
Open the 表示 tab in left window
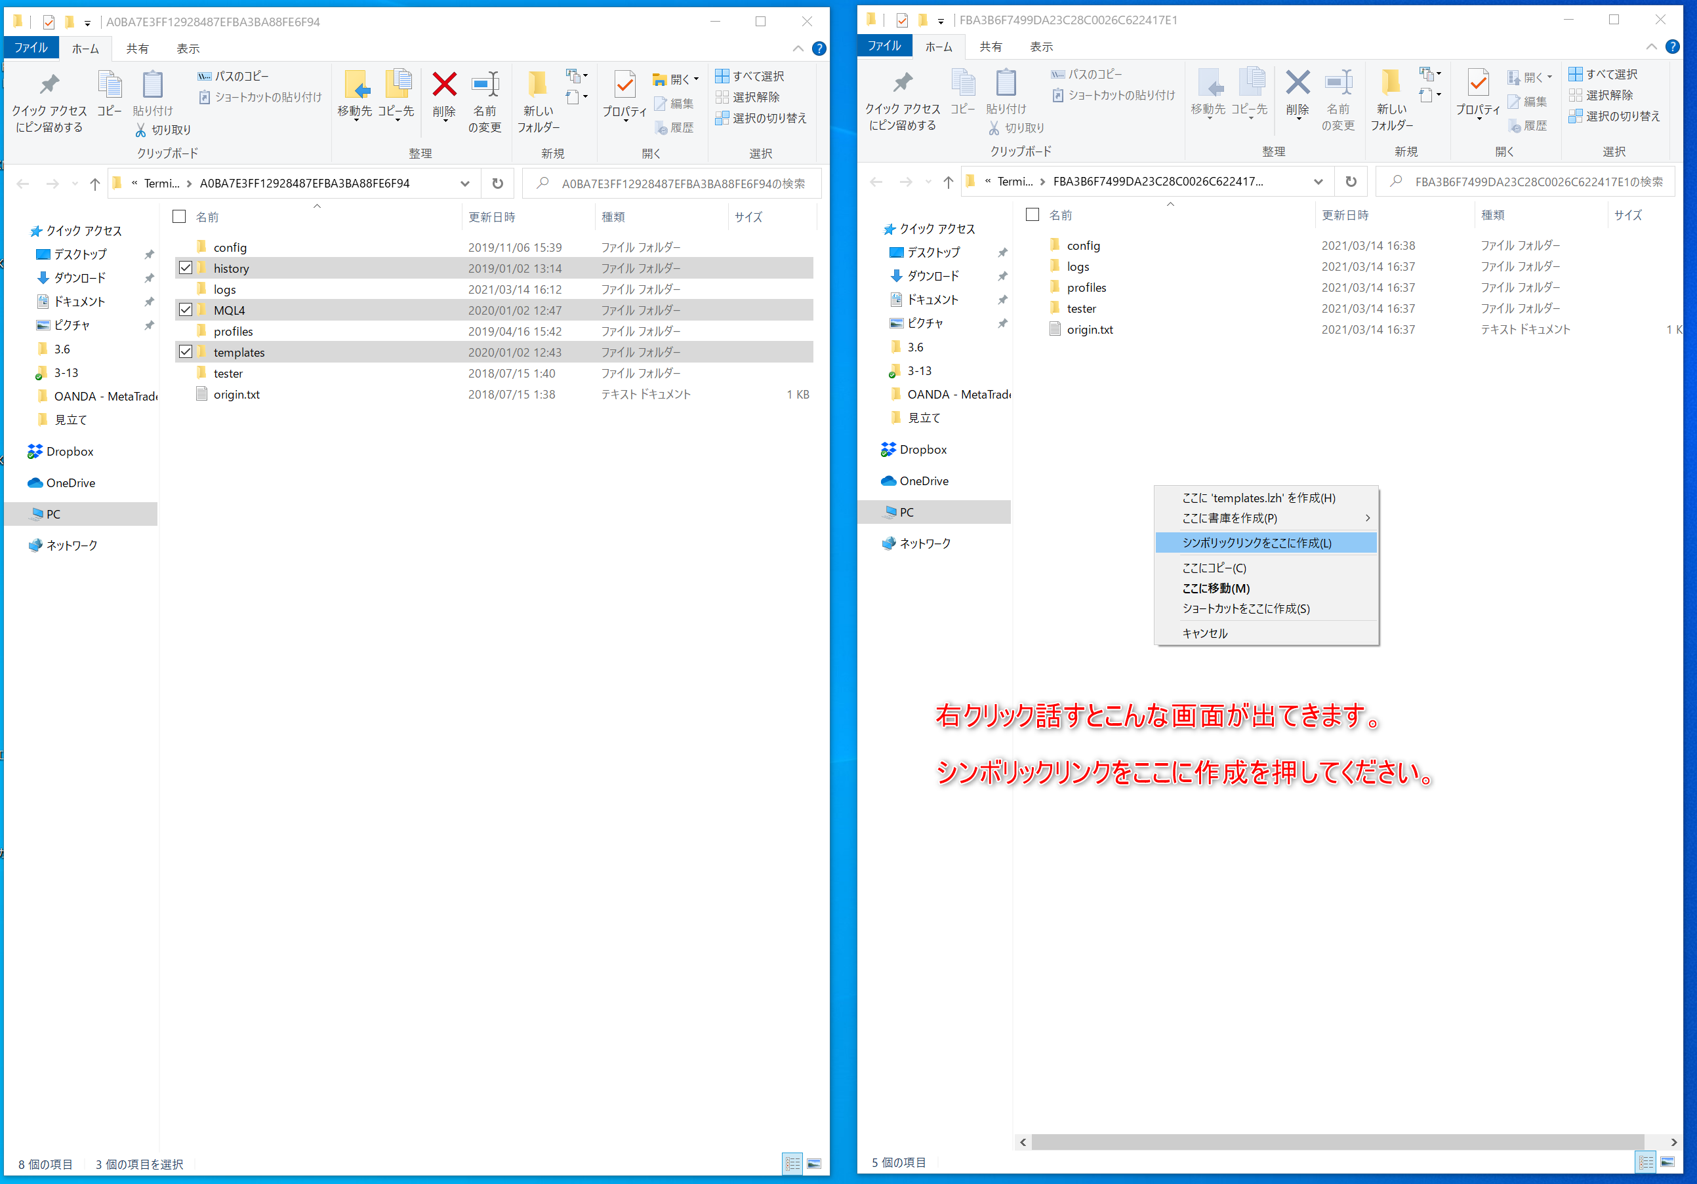point(188,49)
